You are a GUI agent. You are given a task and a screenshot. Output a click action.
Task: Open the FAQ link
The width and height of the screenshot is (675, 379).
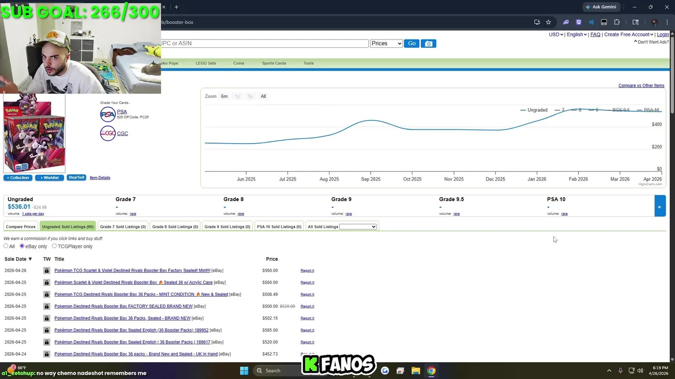tap(595, 34)
